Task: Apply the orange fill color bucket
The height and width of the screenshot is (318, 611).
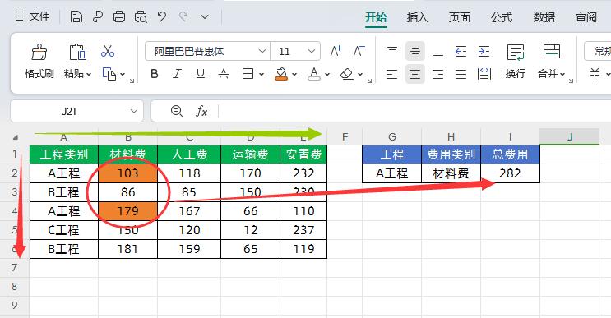Action: [281, 74]
